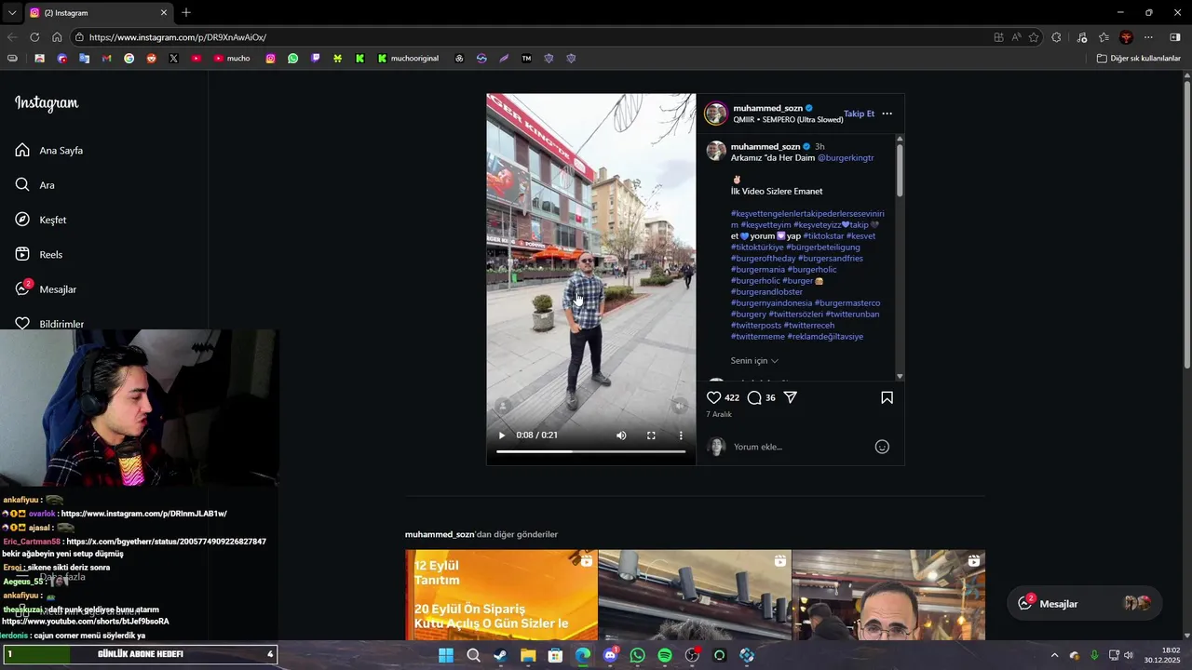This screenshot has width=1192, height=670.
Task: Open Spotify from the taskbar
Action: pos(665,655)
